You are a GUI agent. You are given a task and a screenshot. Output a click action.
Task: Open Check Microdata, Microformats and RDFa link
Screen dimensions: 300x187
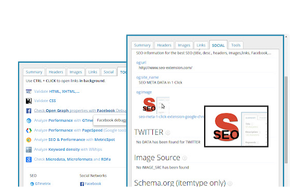73,159
